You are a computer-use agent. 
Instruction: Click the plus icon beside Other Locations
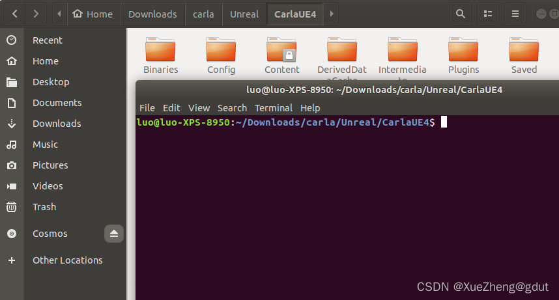click(x=12, y=260)
